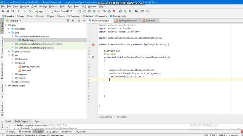This screenshot has width=243, height=136.
Task: Open the Project Structure toolbar icon
Action: click(136, 11)
